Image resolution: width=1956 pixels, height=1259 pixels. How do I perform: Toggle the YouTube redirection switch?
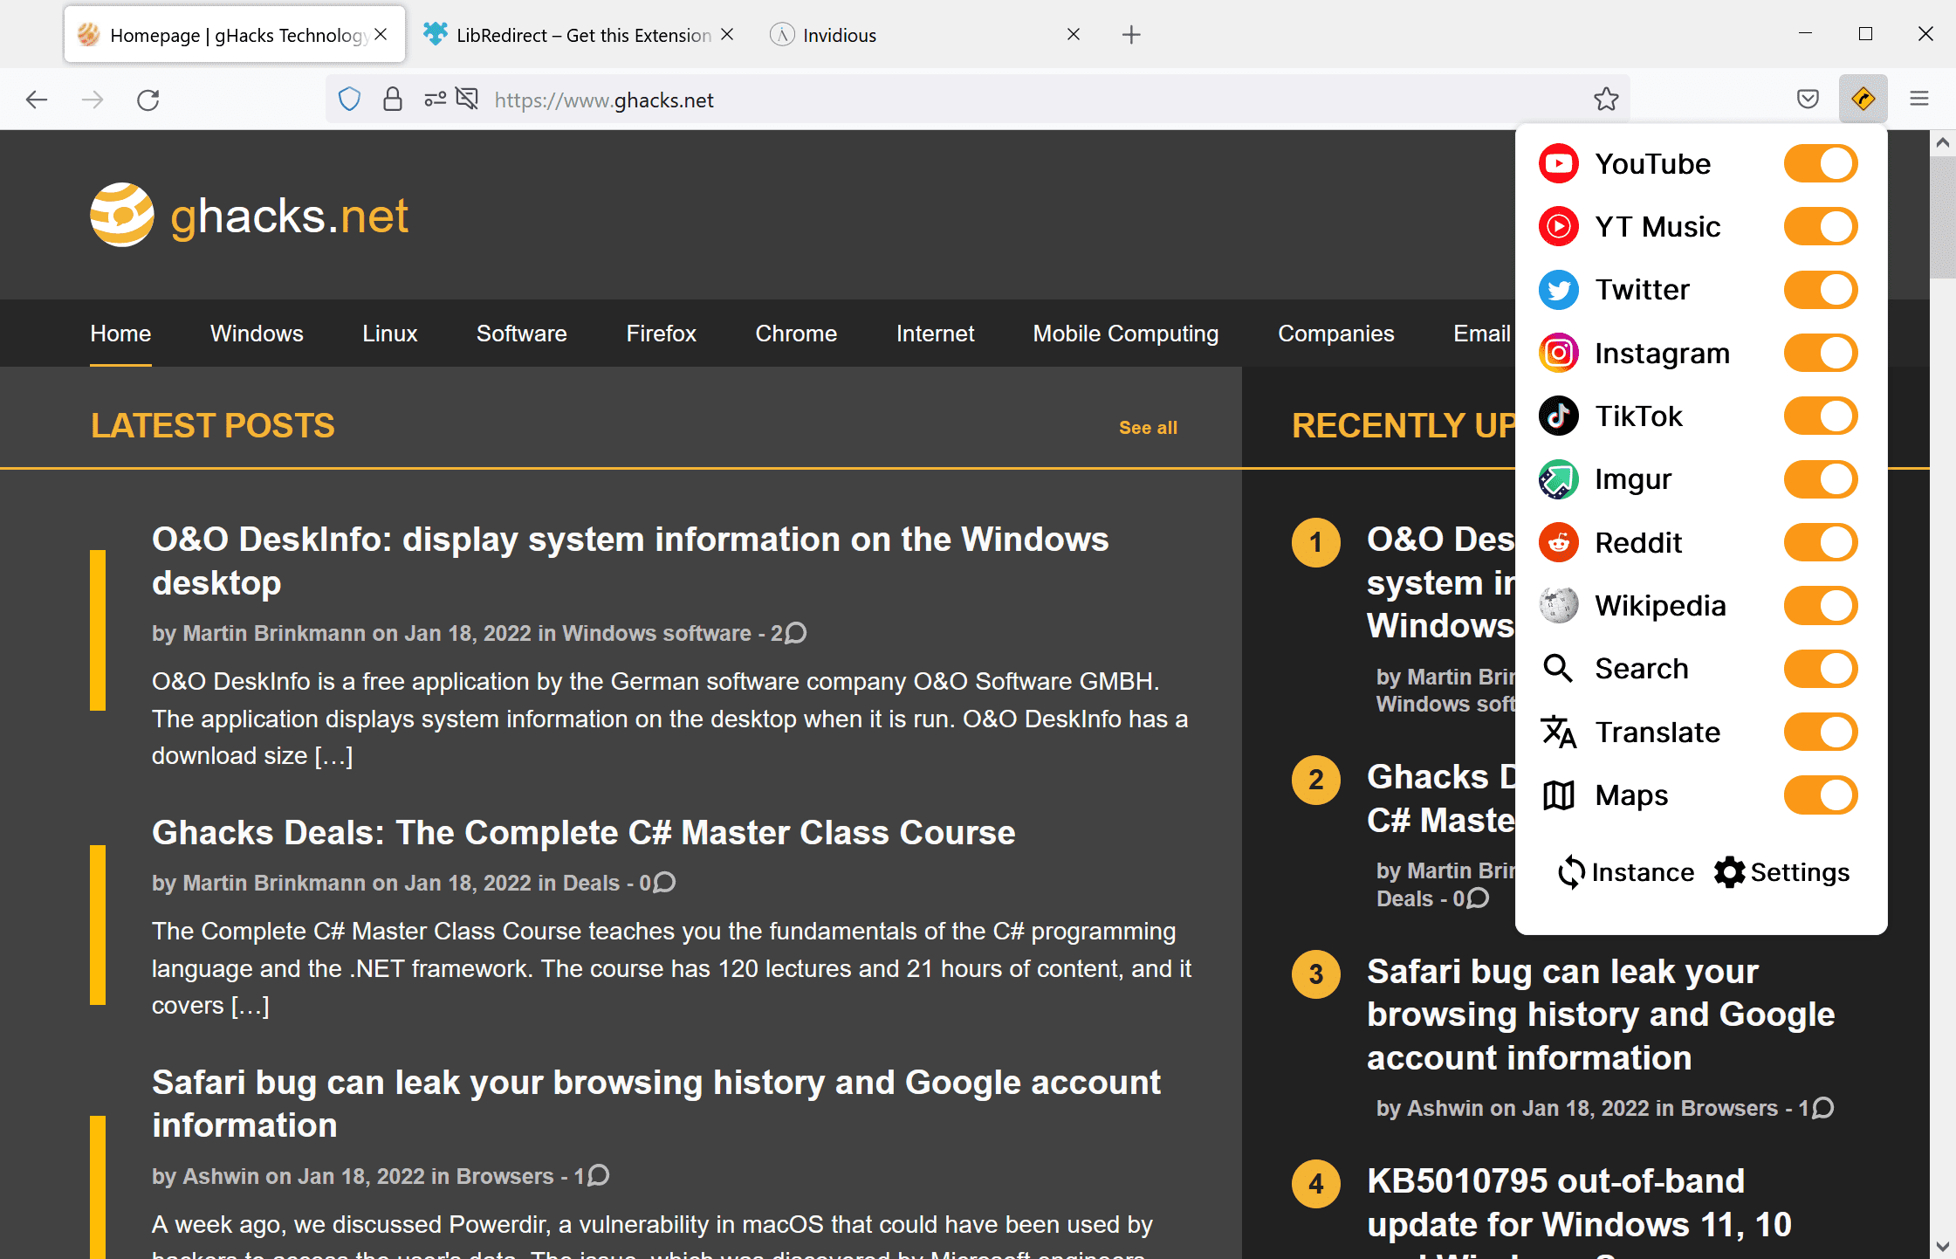coord(1821,162)
